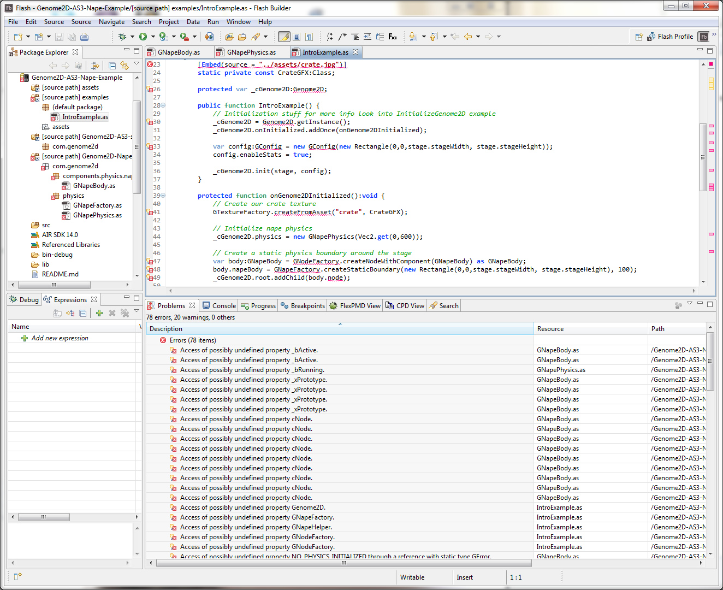Screen dimensions: 723x590
Task: Open the Run button dropdown arrow
Action: click(x=153, y=37)
